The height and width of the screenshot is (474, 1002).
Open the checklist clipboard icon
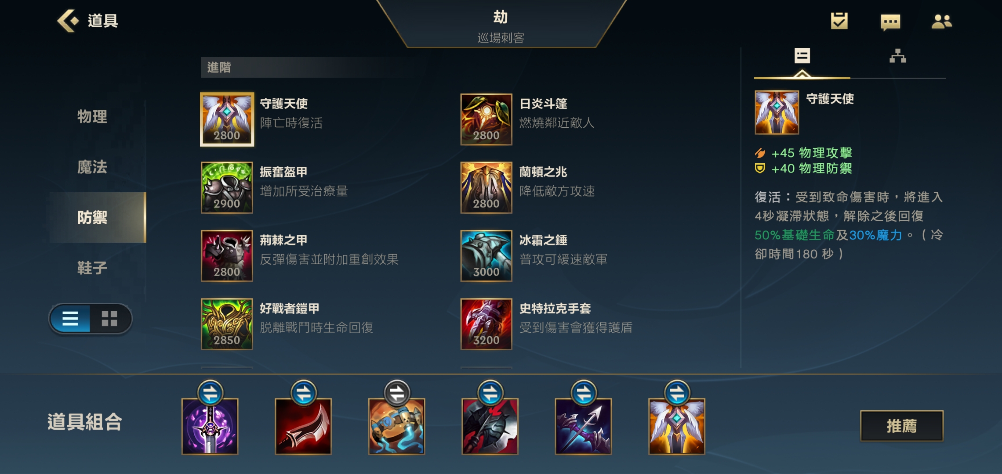pos(839,21)
